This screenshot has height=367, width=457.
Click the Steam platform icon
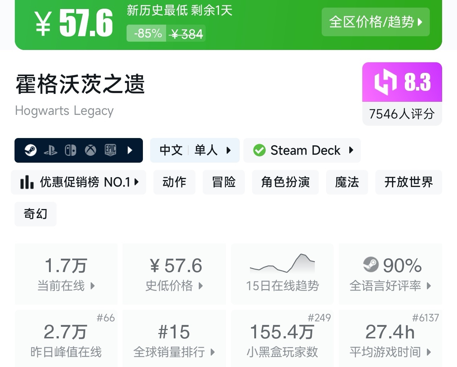tap(31, 150)
